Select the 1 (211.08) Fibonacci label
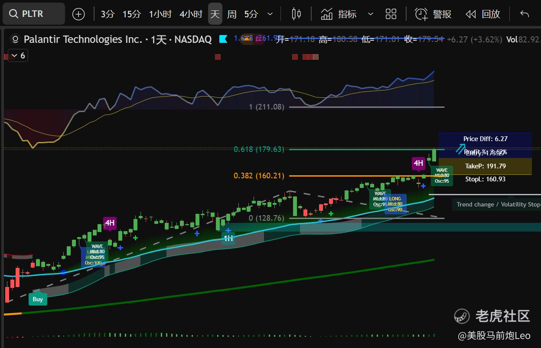541x348 pixels. 267,106
